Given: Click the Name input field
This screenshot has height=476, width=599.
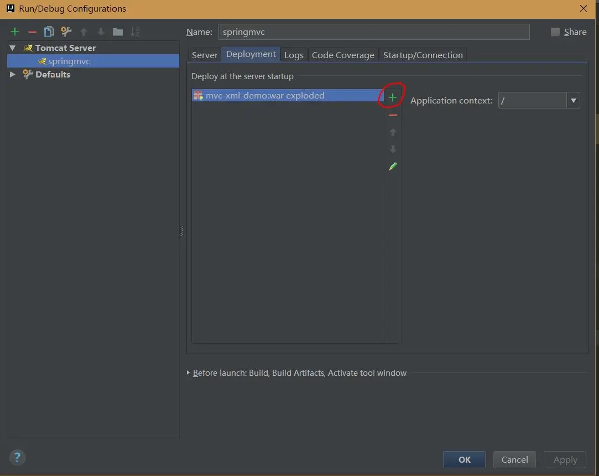Looking at the screenshot, I should point(374,32).
